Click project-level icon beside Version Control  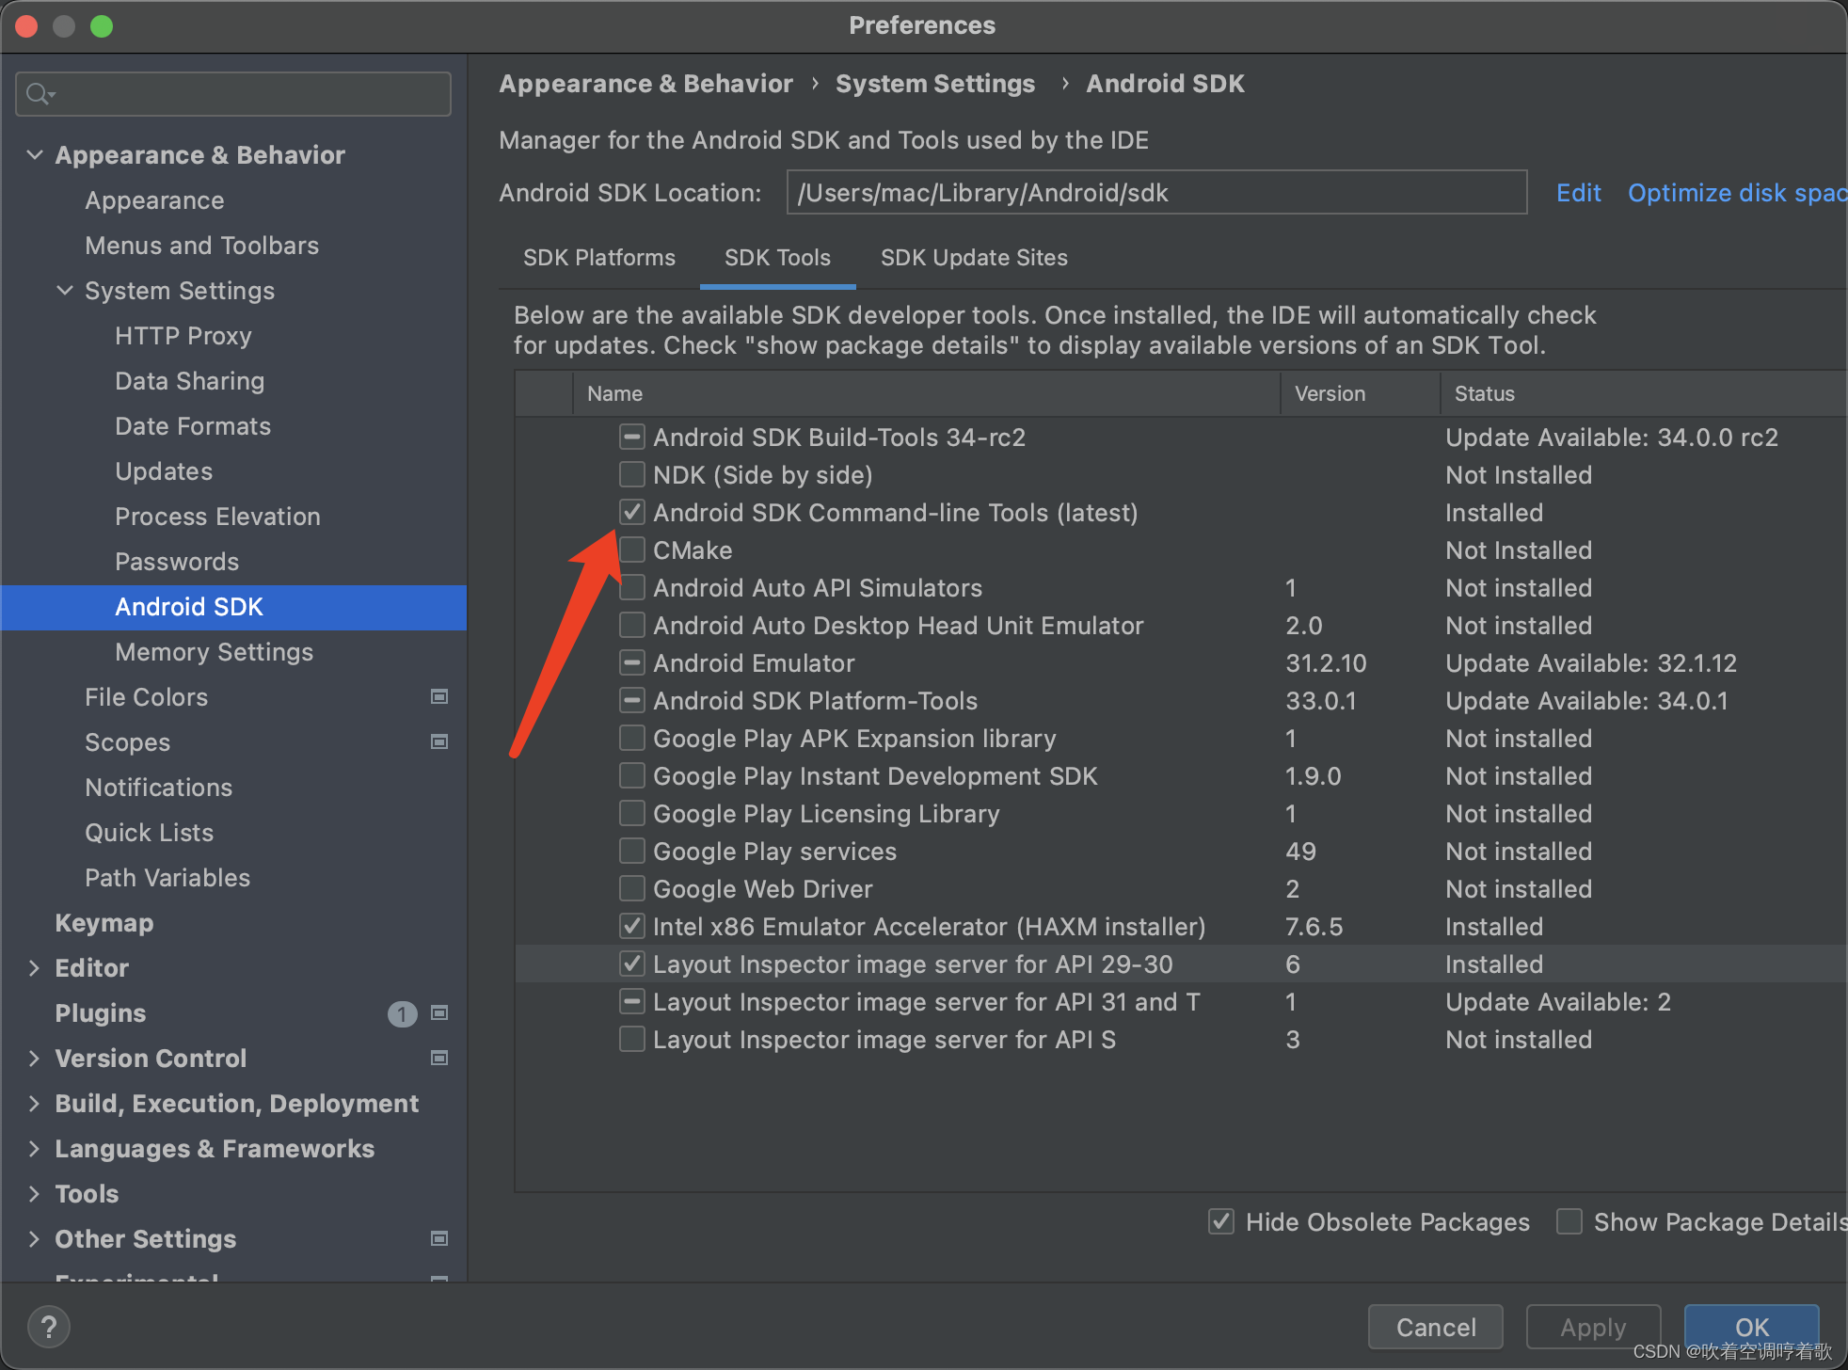pyautogui.click(x=438, y=1059)
